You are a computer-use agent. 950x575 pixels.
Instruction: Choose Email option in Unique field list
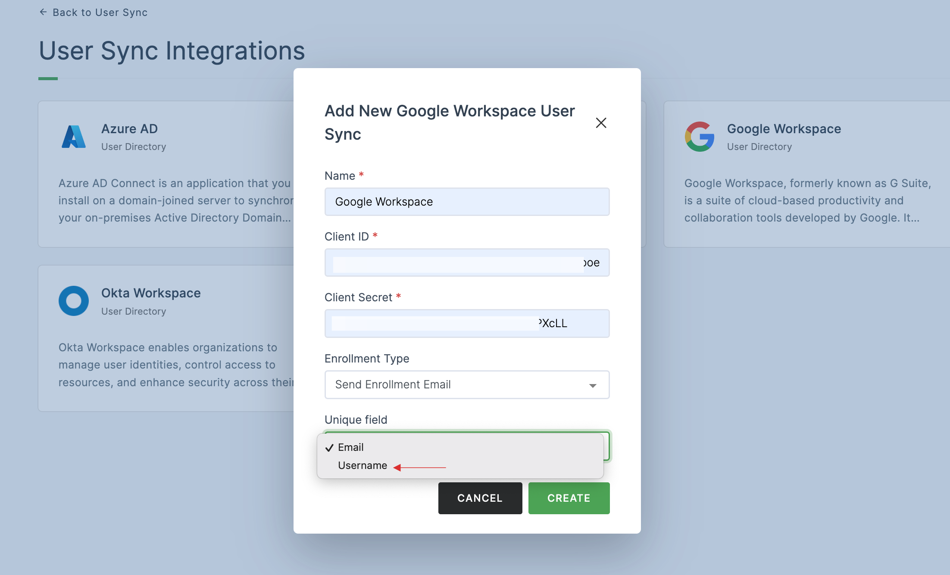[x=460, y=447]
